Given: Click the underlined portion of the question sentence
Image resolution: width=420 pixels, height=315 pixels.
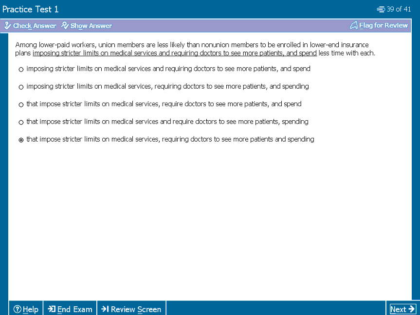Looking at the screenshot, I should [175, 53].
